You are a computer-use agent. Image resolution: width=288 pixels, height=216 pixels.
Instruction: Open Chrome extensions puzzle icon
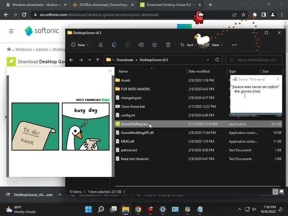point(255,15)
